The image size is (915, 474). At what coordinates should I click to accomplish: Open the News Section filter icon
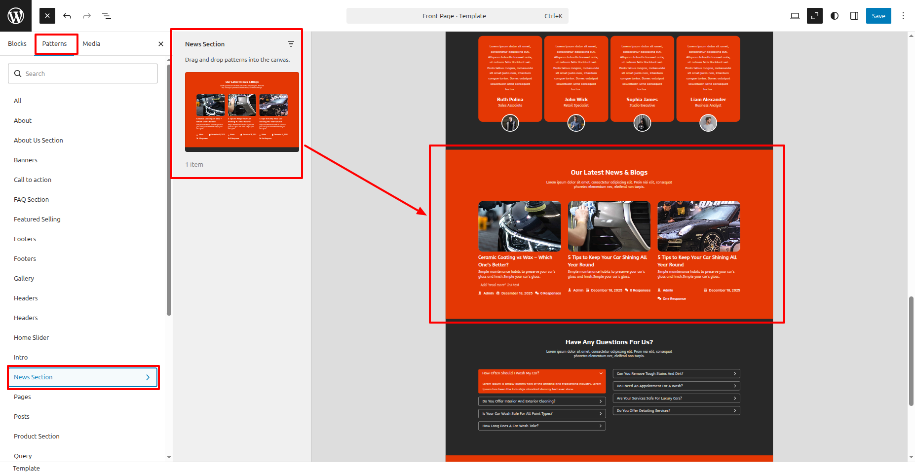(291, 44)
